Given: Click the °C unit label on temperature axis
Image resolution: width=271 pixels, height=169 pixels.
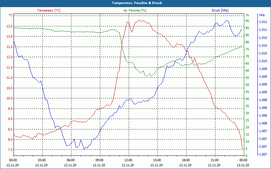Looking at the screenshot, I should click(x=11, y=15).
